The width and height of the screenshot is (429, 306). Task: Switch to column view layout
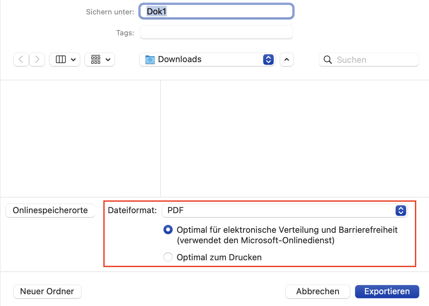(x=60, y=59)
